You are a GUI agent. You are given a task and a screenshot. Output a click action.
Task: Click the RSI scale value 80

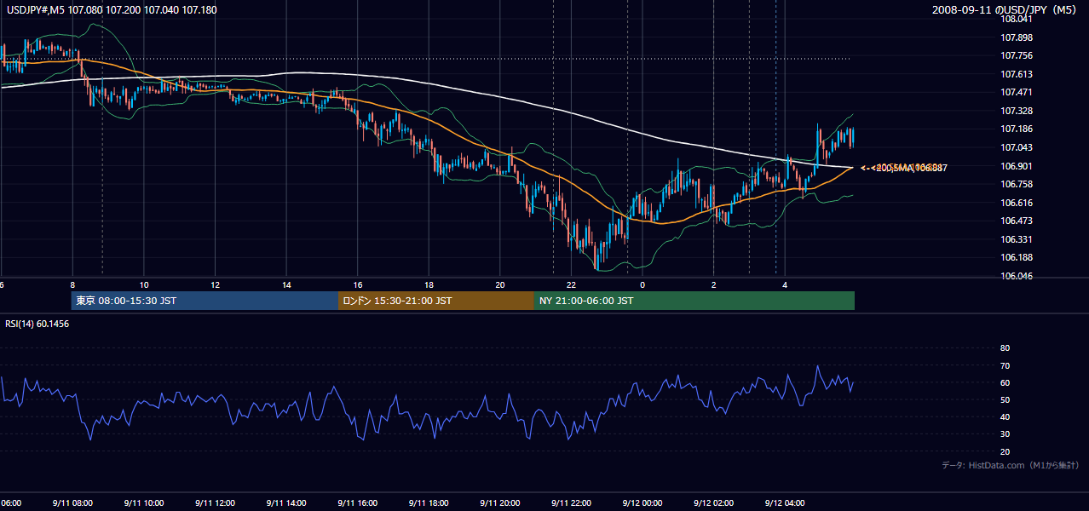coord(1005,348)
